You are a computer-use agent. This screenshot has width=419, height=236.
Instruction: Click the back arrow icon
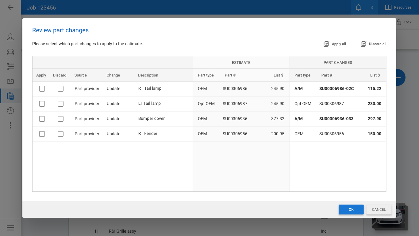(10, 7)
